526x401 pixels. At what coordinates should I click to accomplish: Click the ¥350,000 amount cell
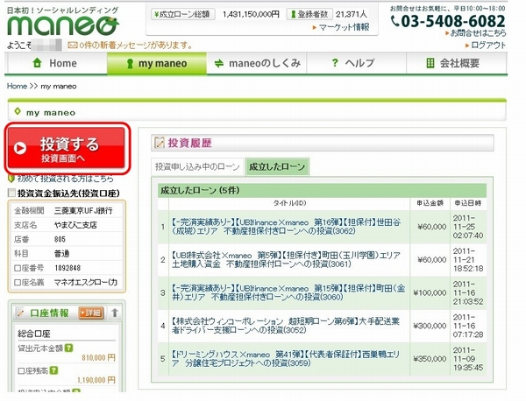tap(430, 359)
